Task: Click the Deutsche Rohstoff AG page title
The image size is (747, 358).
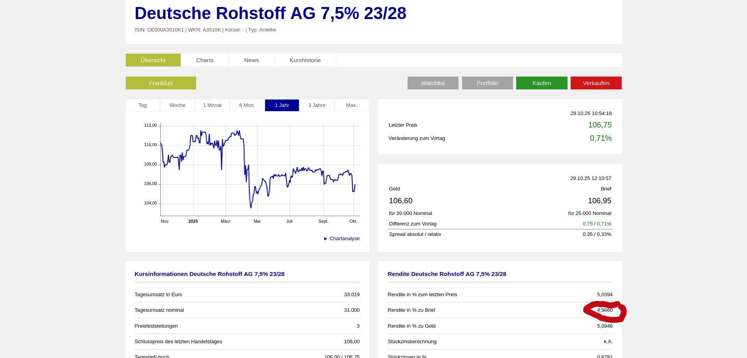Action: [x=270, y=13]
